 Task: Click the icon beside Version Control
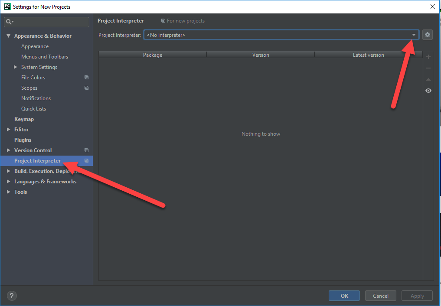click(86, 150)
